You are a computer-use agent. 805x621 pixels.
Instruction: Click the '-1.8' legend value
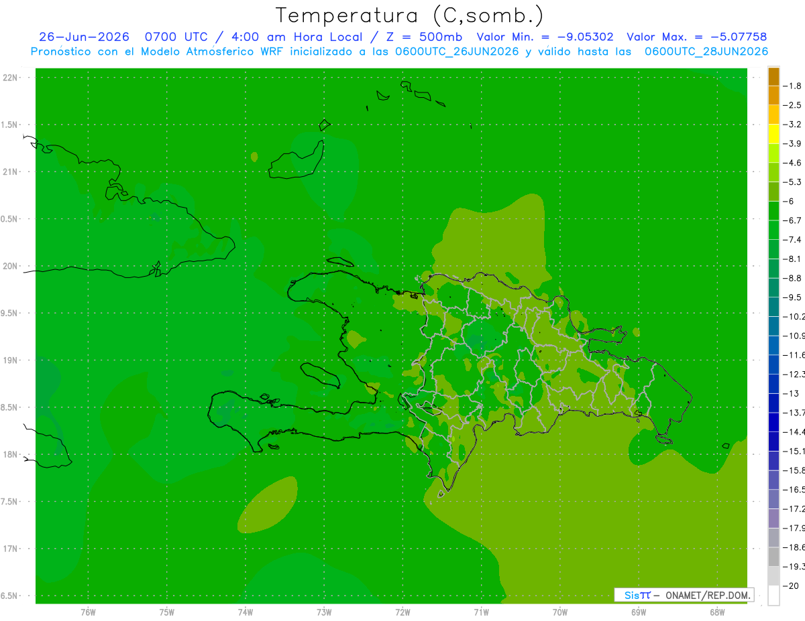(794, 86)
